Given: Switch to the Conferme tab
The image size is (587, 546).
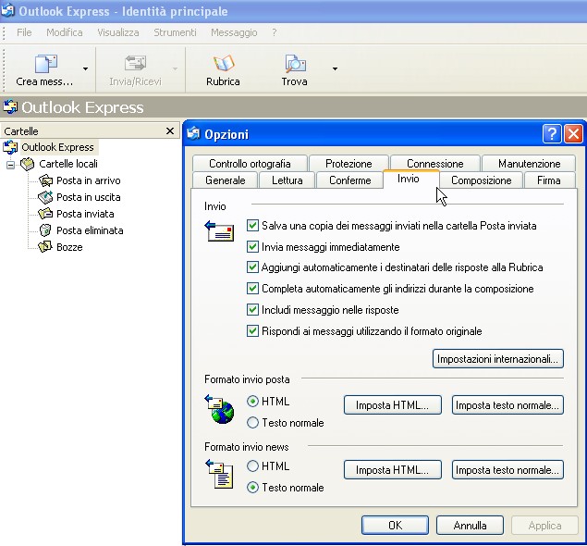Looking at the screenshot, I should pos(350,180).
